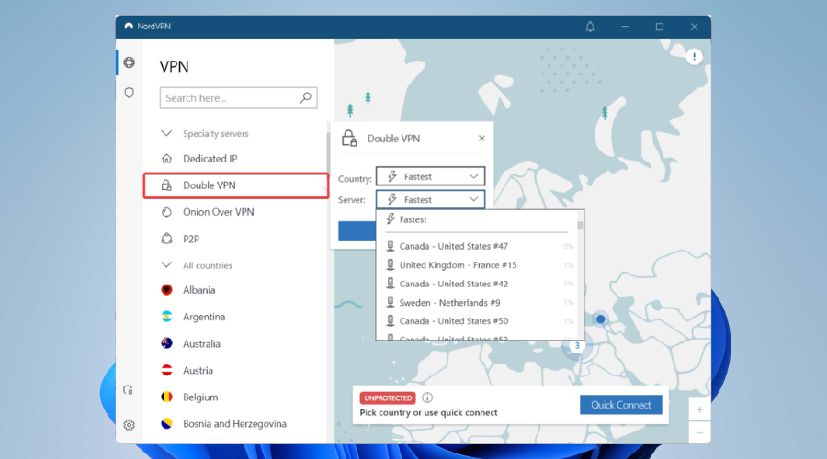Click the notification bell icon
Viewport: 827px width, 459px height.
point(590,27)
